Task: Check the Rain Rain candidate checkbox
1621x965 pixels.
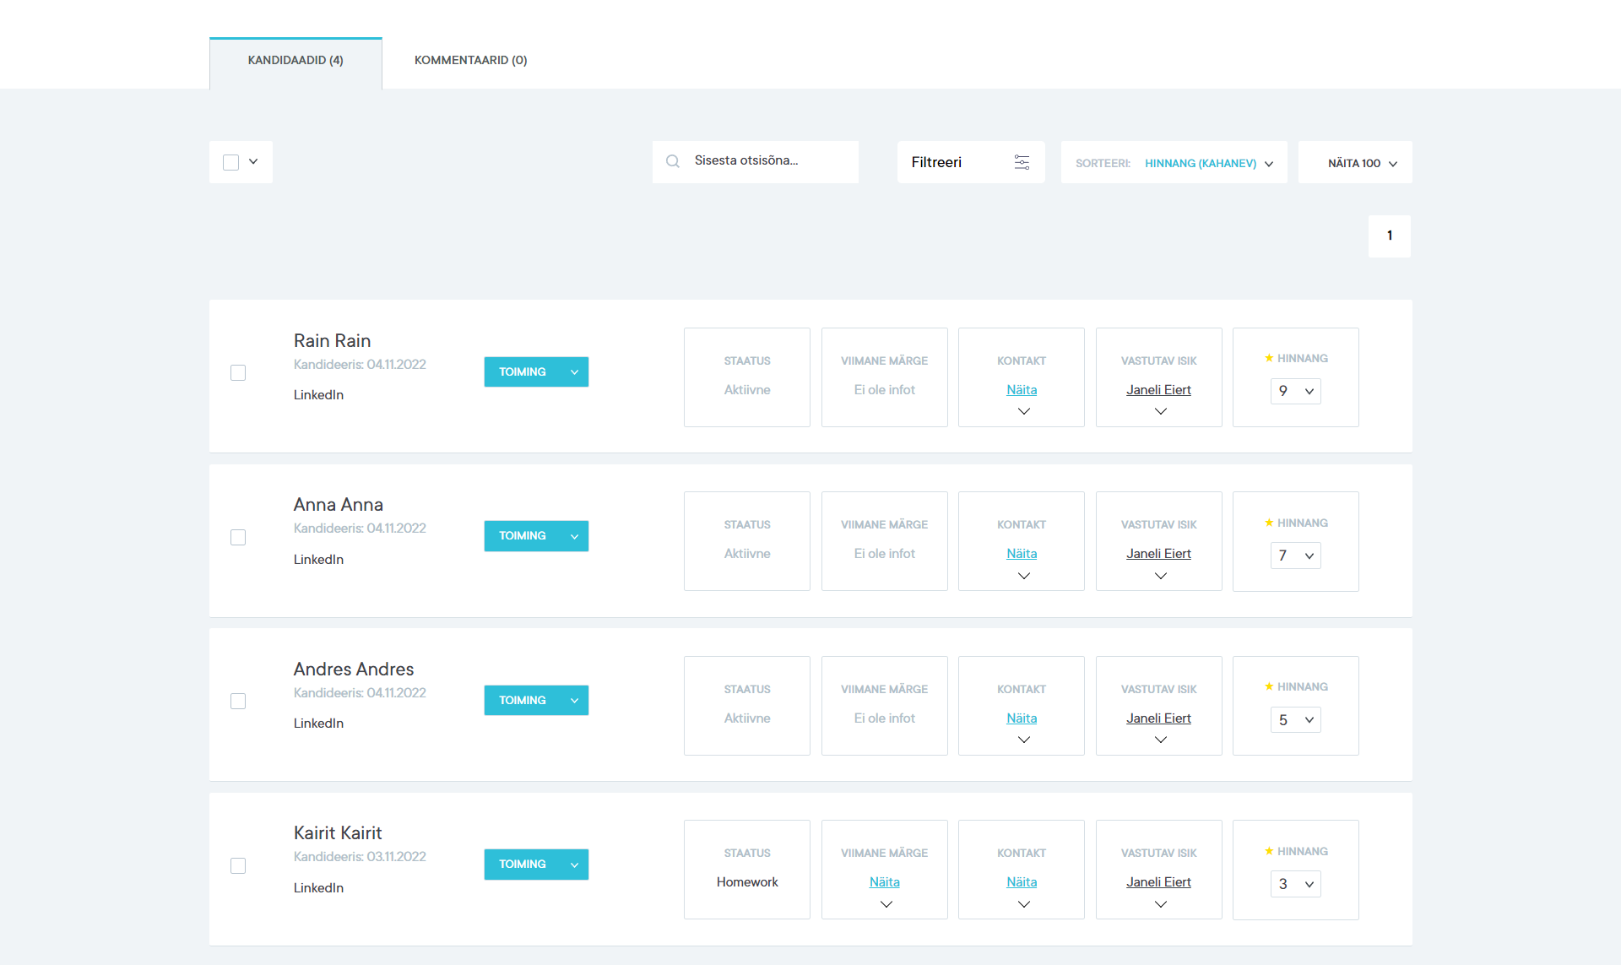Action: click(238, 373)
